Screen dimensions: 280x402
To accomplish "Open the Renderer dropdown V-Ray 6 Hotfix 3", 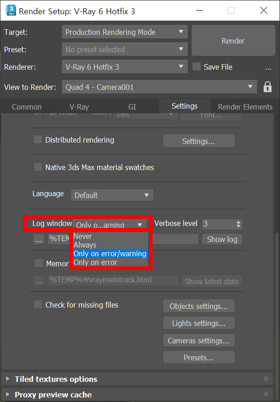I will [x=125, y=67].
